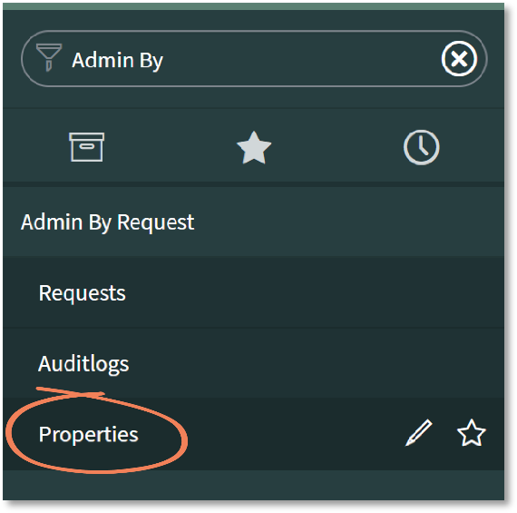
Task: Edit the Properties module with pencil icon
Action: pos(419,433)
